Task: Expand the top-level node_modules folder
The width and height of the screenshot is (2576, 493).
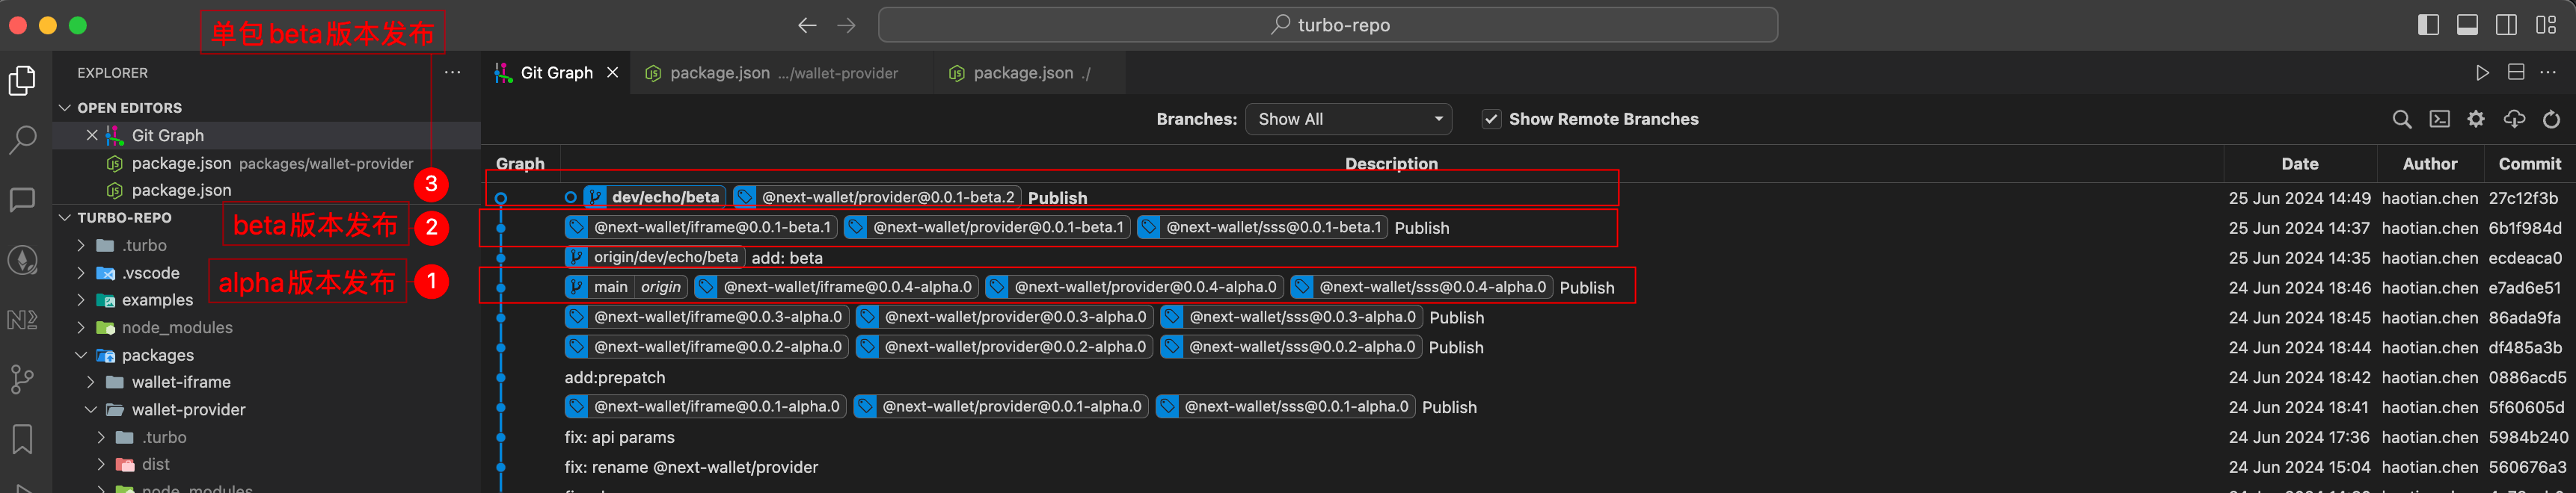Action: coord(81,327)
